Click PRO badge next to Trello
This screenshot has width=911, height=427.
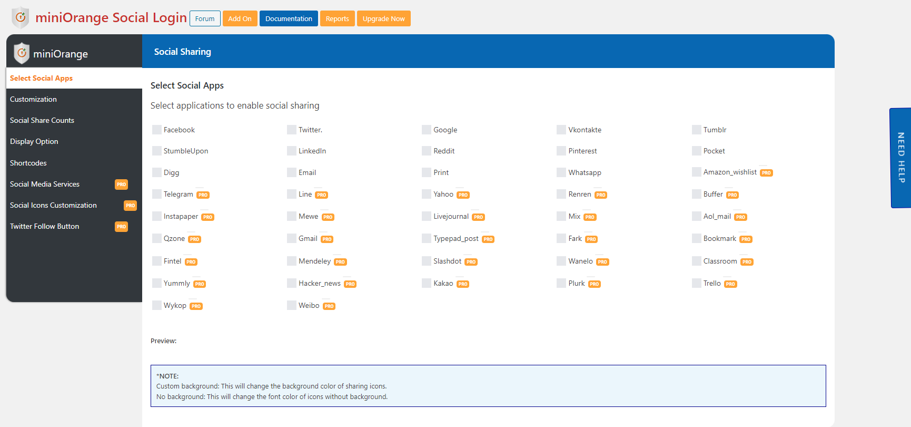point(730,284)
